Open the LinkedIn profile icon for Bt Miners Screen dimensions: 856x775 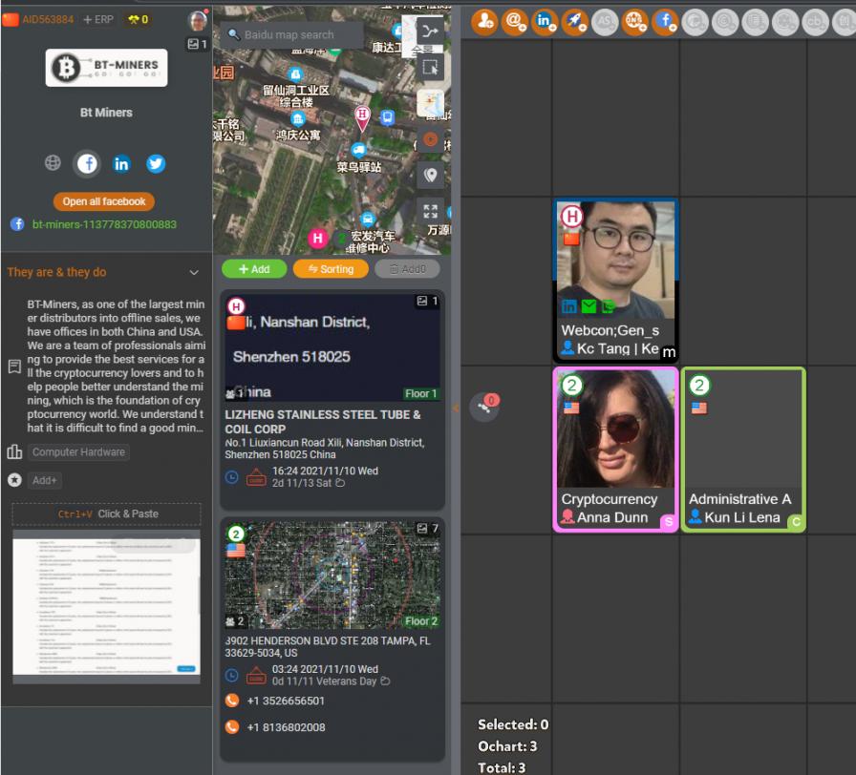click(121, 164)
